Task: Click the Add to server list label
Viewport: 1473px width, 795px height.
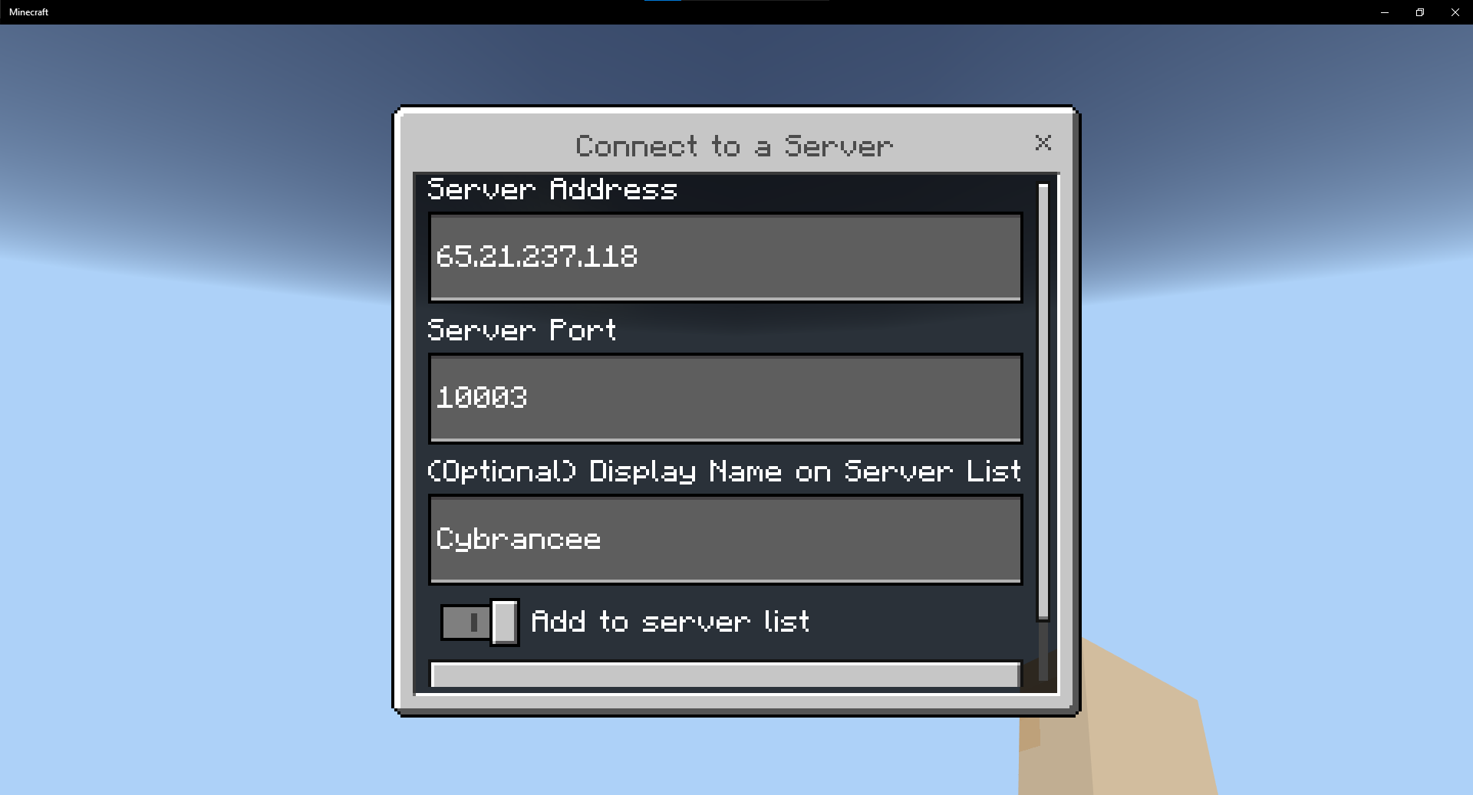Action: pos(671,622)
